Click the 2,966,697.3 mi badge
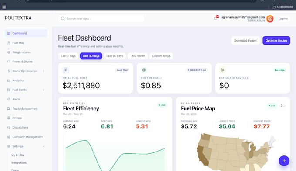 pyautogui.click(x=197, y=70)
